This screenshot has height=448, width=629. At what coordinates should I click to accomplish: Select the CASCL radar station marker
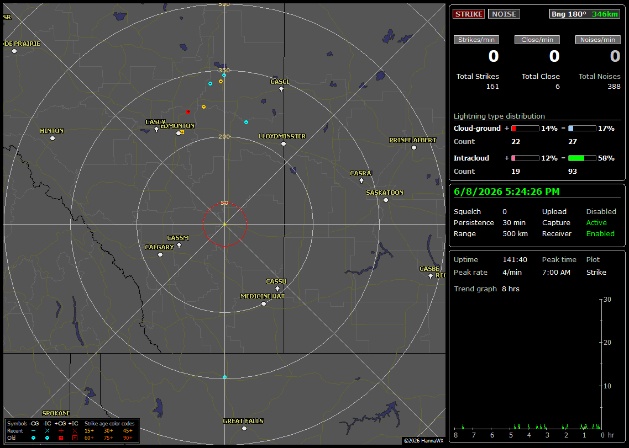(x=281, y=89)
